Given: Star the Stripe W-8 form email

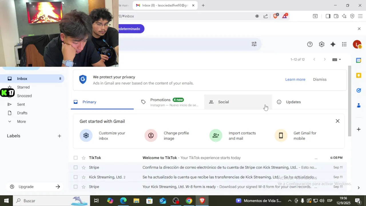Looking at the screenshot, I should coord(83,187).
